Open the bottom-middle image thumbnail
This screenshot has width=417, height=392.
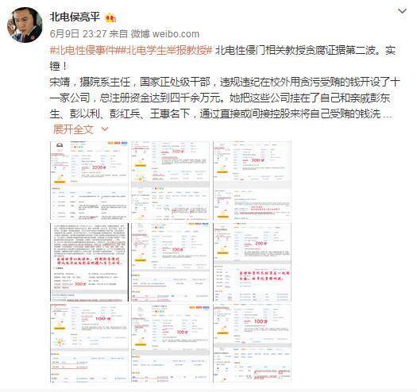[x=171, y=344]
